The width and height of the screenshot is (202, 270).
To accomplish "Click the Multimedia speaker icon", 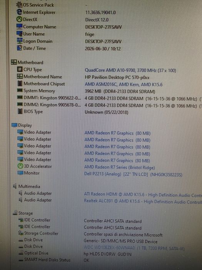I will tap(15, 186).
